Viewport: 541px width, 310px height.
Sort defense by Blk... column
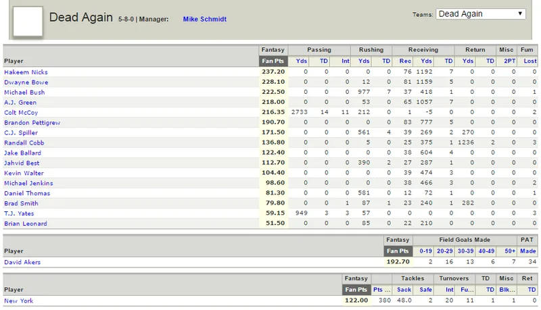pyautogui.click(x=507, y=290)
